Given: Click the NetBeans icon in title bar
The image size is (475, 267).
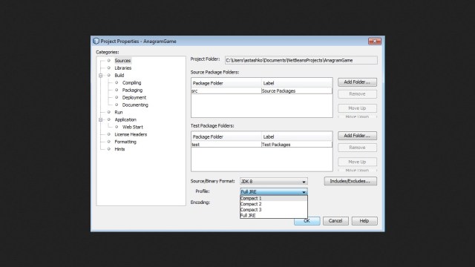Looking at the screenshot, I should [96, 41].
